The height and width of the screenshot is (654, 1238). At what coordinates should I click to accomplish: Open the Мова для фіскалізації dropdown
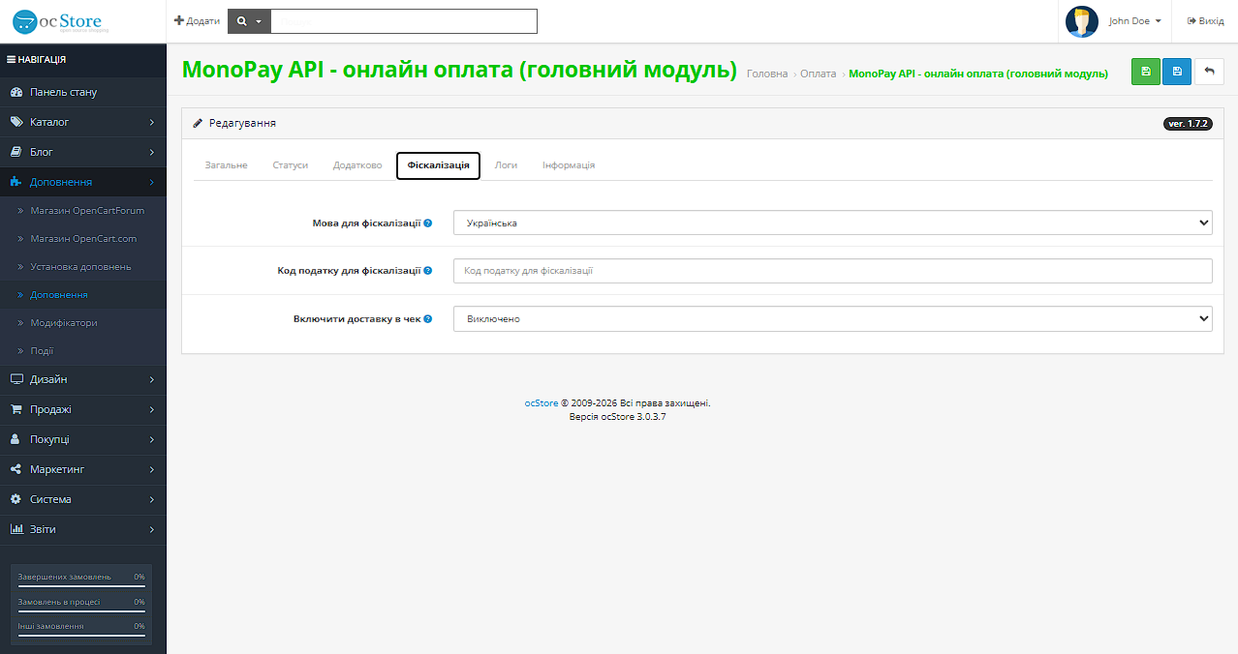pyautogui.click(x=833, y=223)
